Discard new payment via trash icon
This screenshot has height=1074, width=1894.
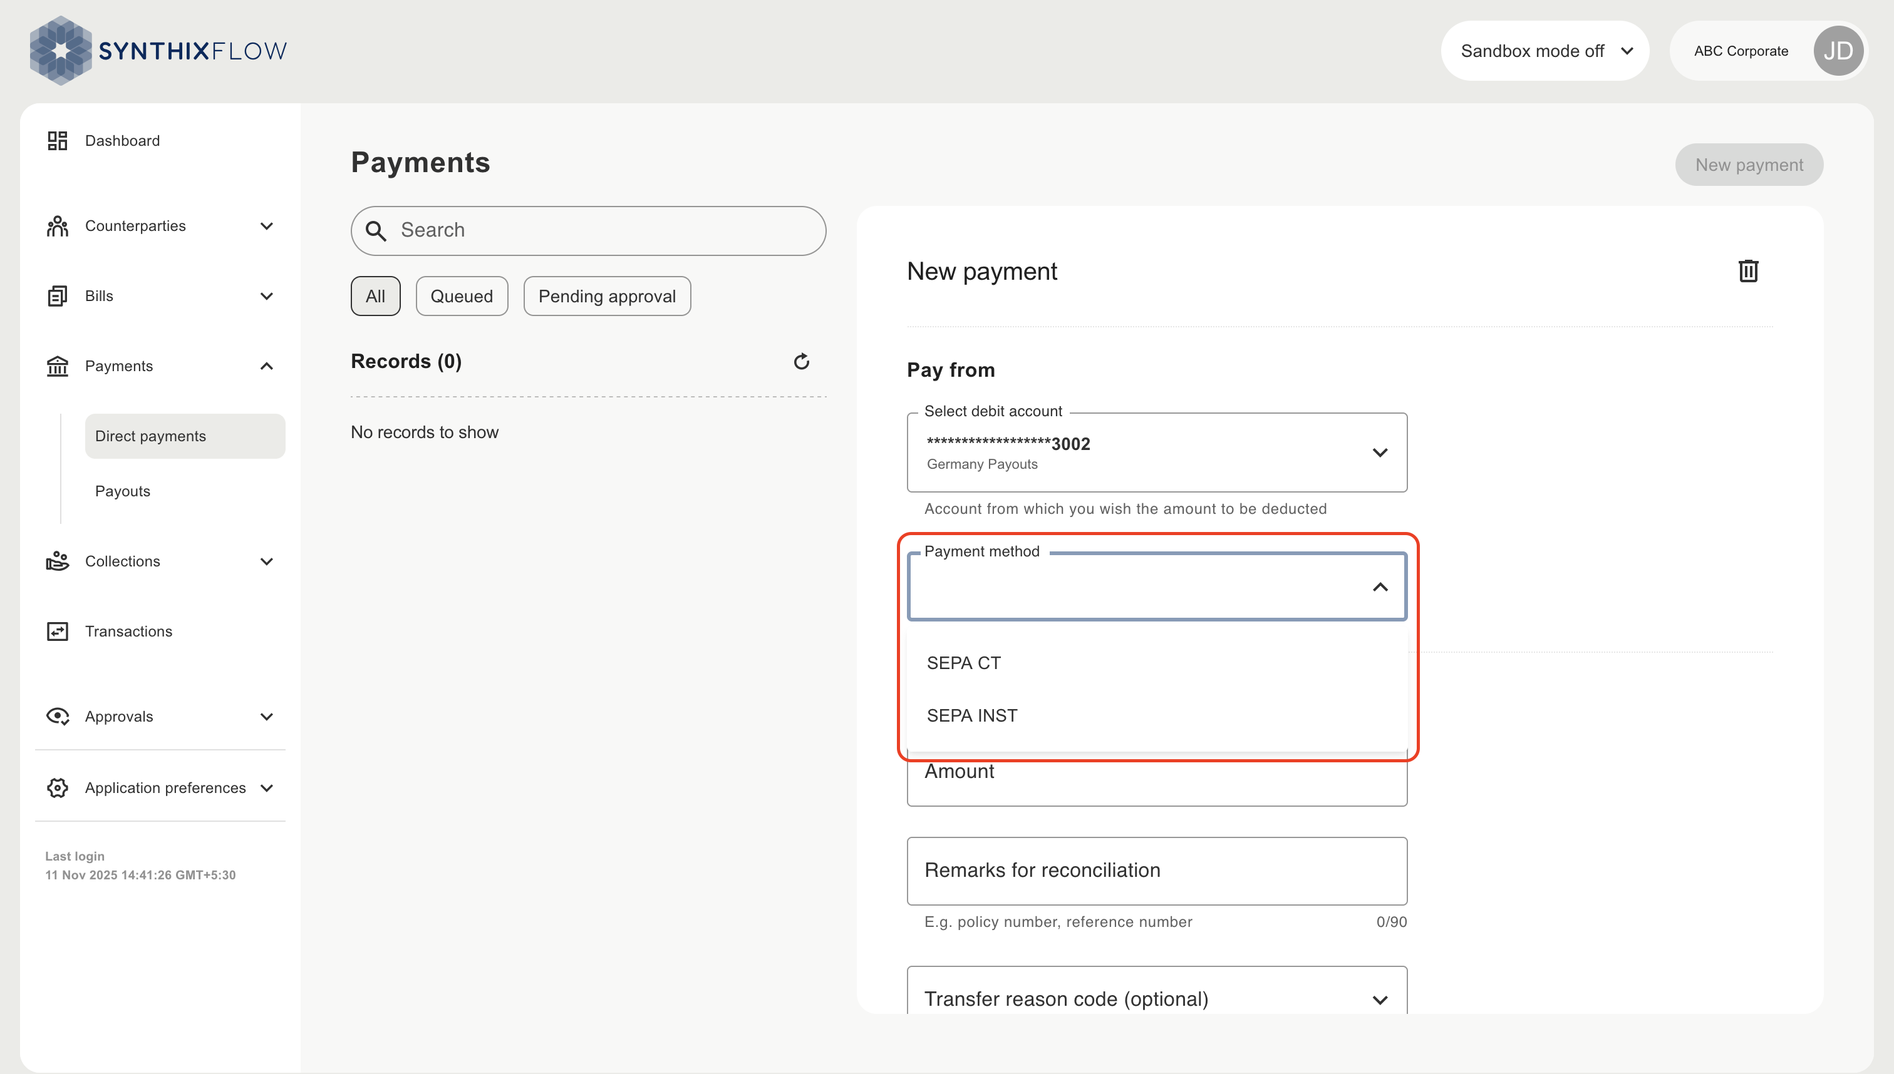pos(1748,271)
